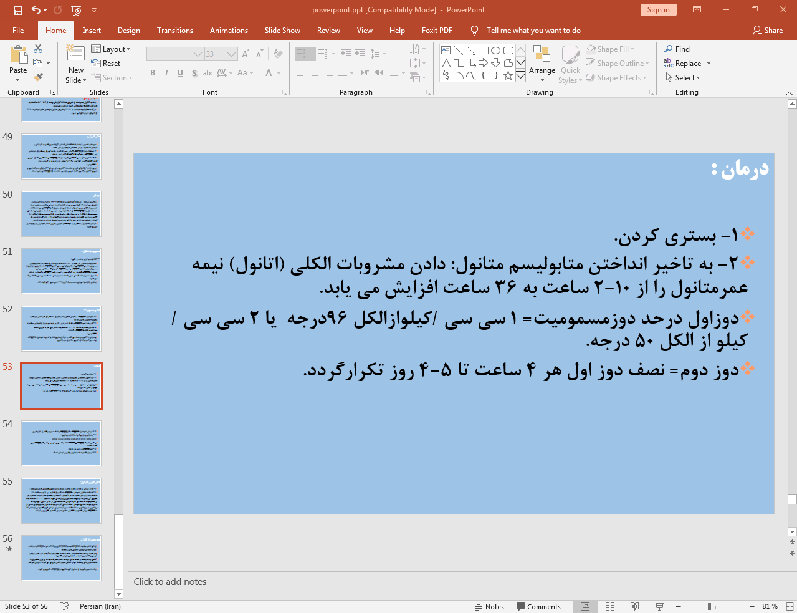797x613 pixels.
Task: Switch to Reading view
Action: (635, 606)
